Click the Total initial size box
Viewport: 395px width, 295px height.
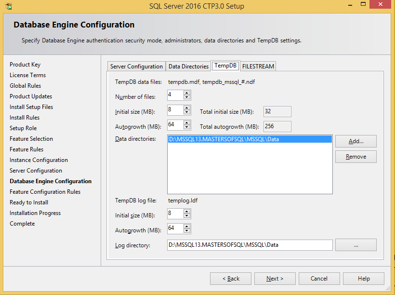click(277, 111)
